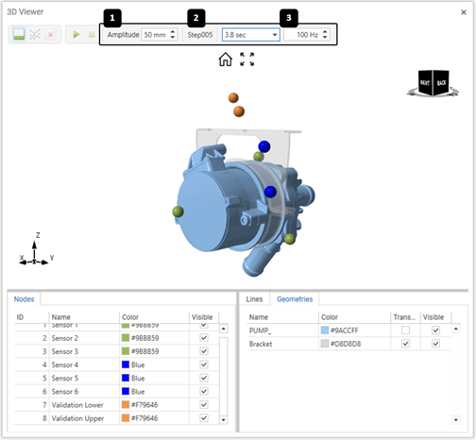Toggle the ground plane display icon
The image size is (476, 440).
click(x=19, y=34)
